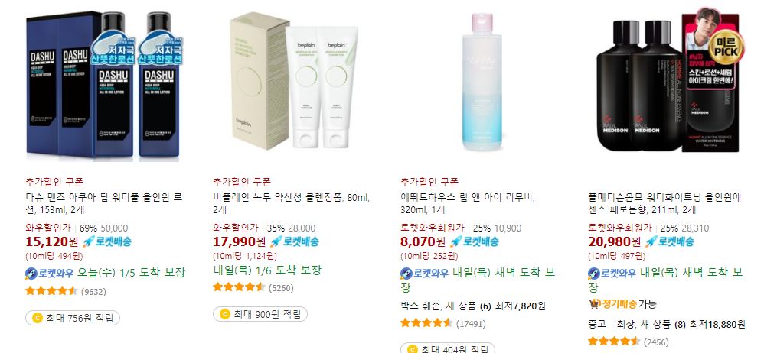Open the 폴메디슨옴므 워터화이트닝 올인원에센스 title

pos(665,204)
